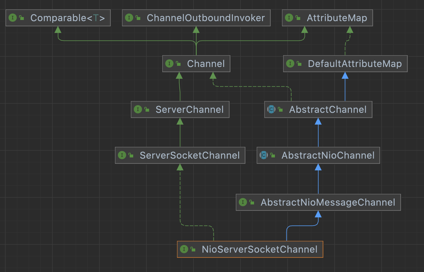Click the AbstractNioMessageChannel name text
The image size is (424, 272).
(x=328, y=202)
